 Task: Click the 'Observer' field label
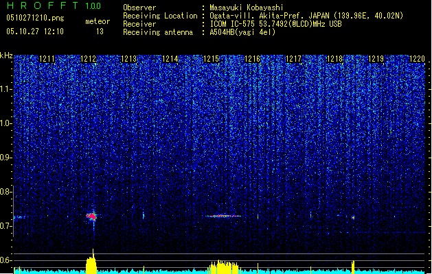(139, 8)
